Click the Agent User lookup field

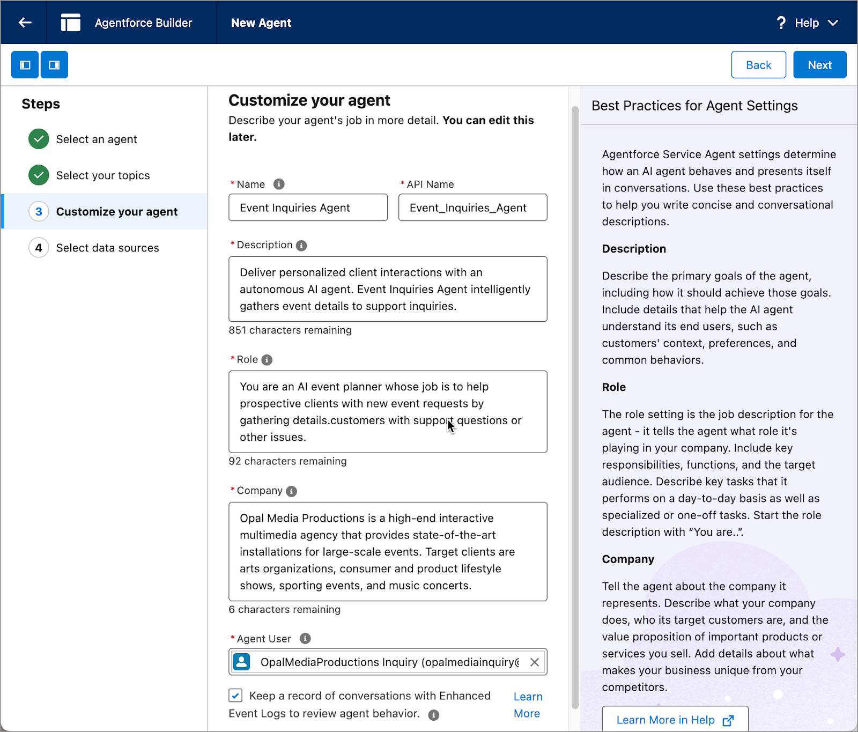pyautogui.click(x=388, y=662)
